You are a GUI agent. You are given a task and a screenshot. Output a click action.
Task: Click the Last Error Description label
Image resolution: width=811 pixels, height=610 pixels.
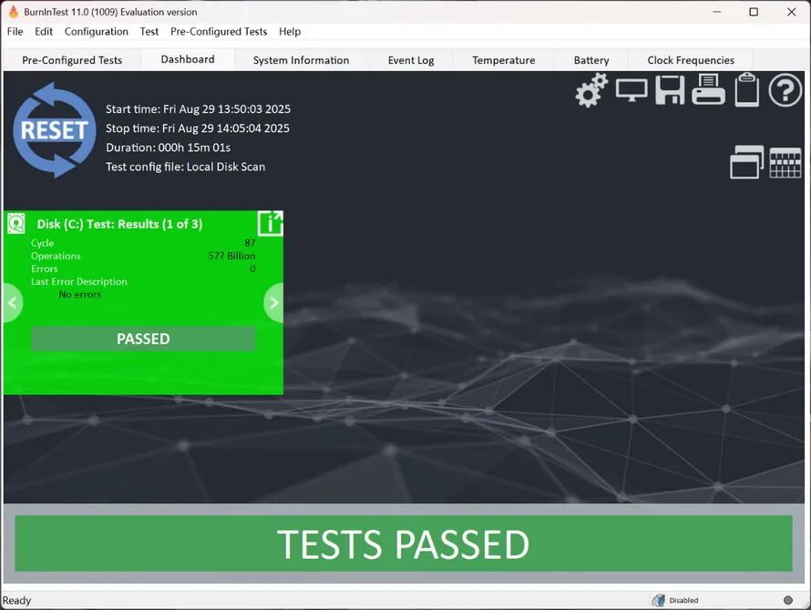[x=78, y=281]
